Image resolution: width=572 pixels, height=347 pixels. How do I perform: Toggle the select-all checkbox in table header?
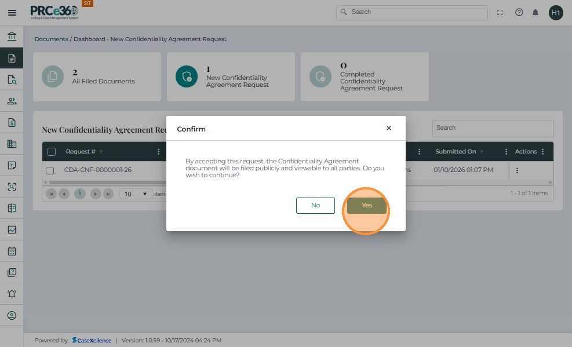tap(52, 152)
